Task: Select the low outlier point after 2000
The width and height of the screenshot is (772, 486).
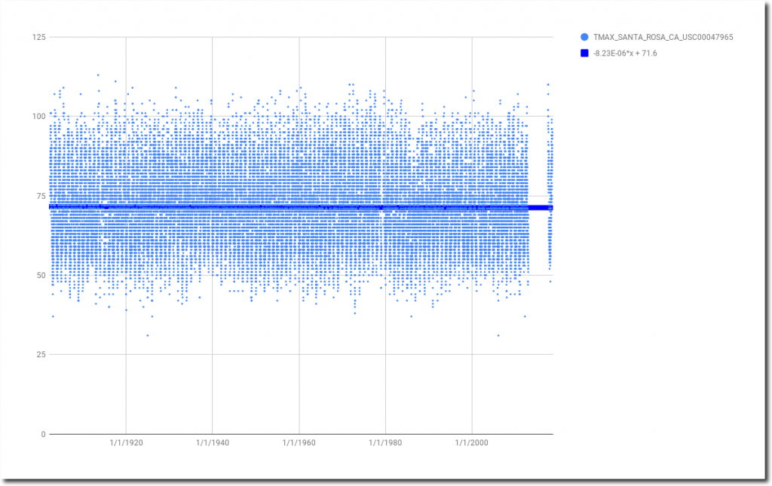Action: point(498,335)
